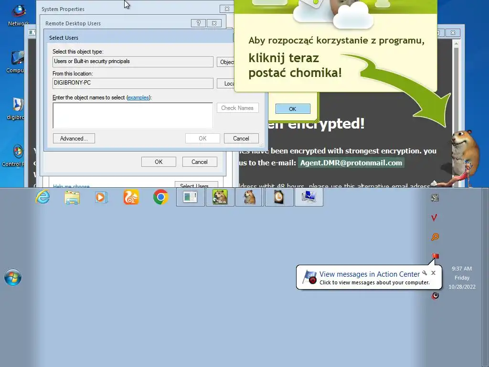Viewport: 489px width, 367px height.
Task: Click the speaker volume tray icon
Action: pyautogui.click(x=435, y=295)
